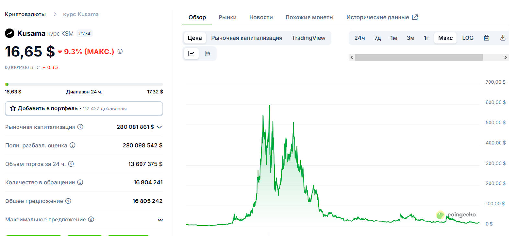The image size is (518, 236).
Task: Switch chart to Рыночная капитализация mode
Action: tap(247, 38)
